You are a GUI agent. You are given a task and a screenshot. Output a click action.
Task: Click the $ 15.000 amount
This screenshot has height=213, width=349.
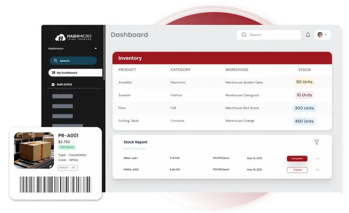175,158
